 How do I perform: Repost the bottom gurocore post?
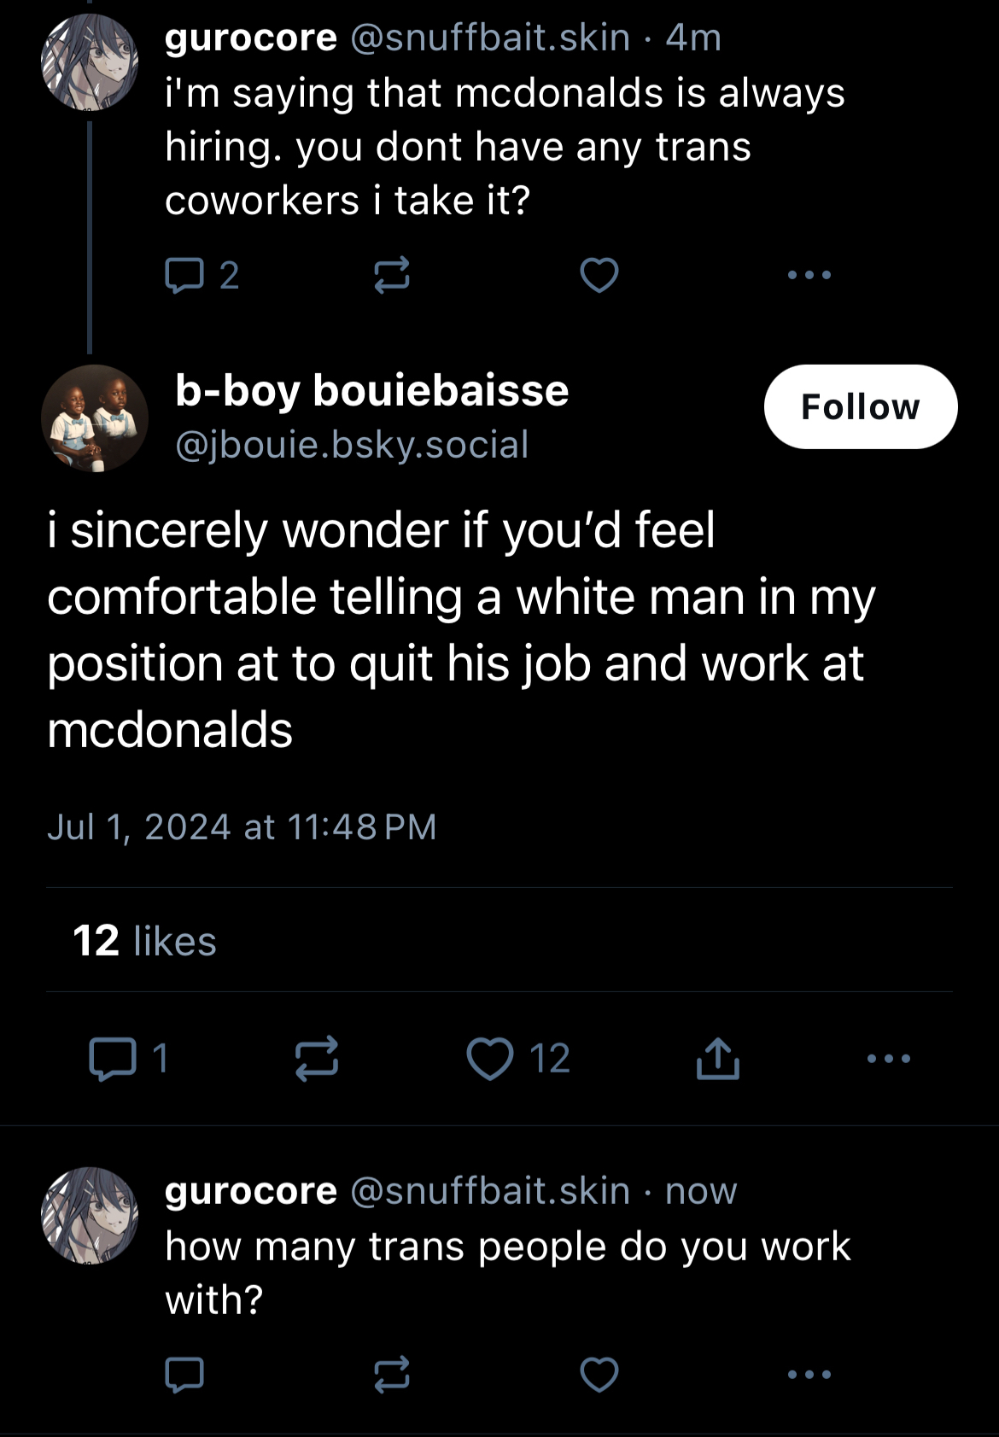click(x=392, y=1375)
